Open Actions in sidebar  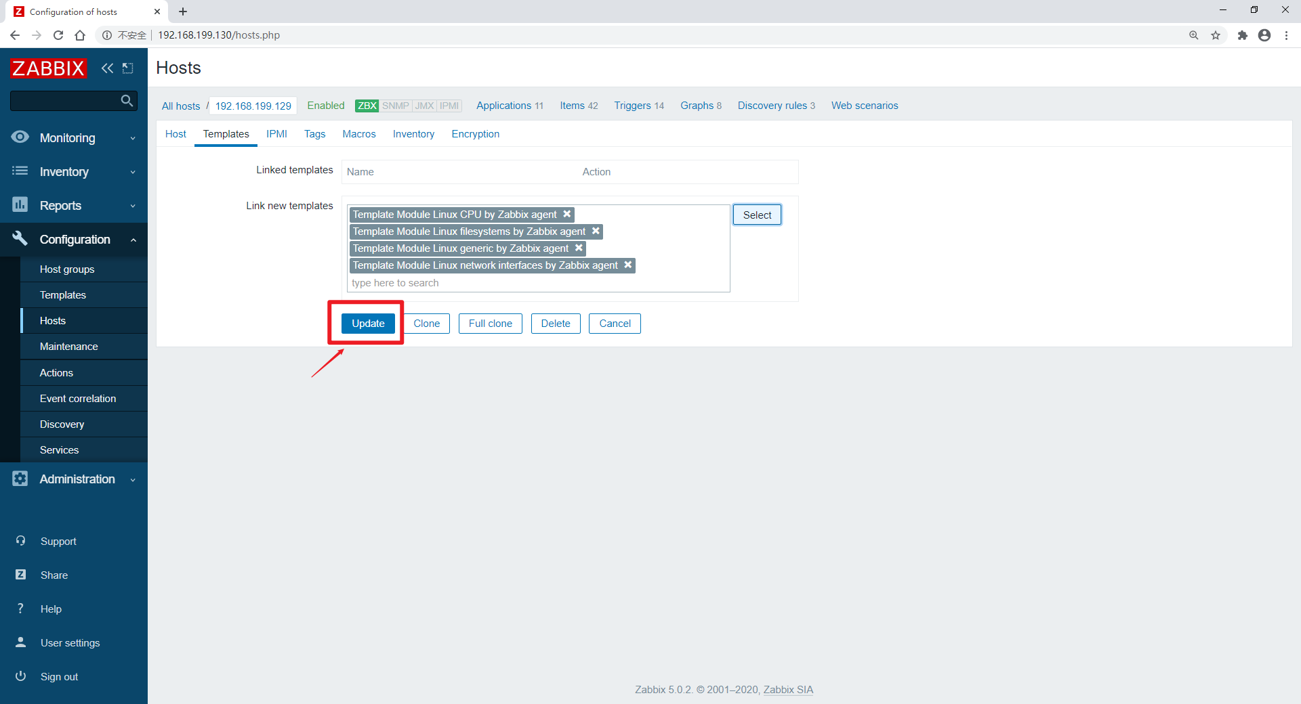click(84, 373)
